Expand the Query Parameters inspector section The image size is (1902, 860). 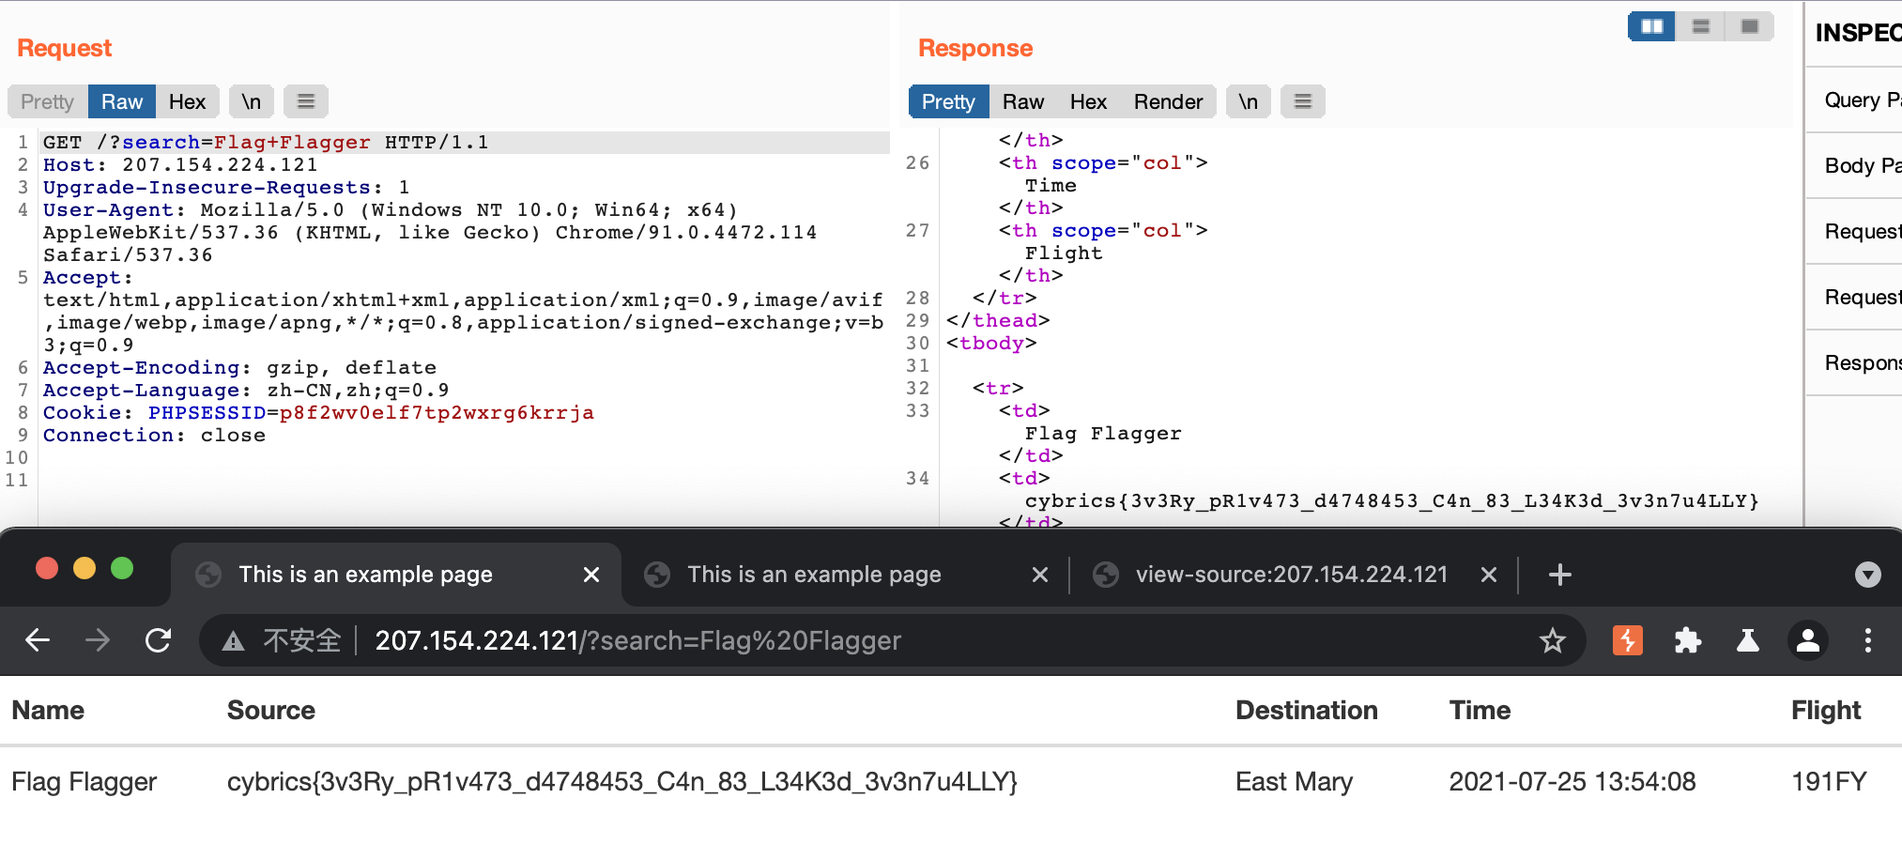point(1861,100)
